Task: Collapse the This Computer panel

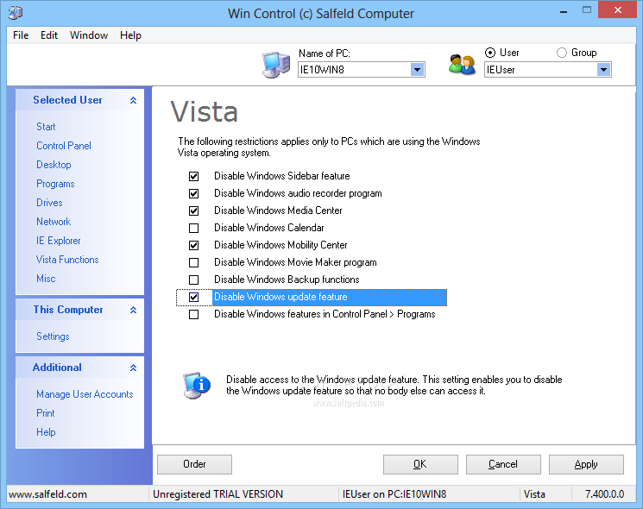Action: 133,310
